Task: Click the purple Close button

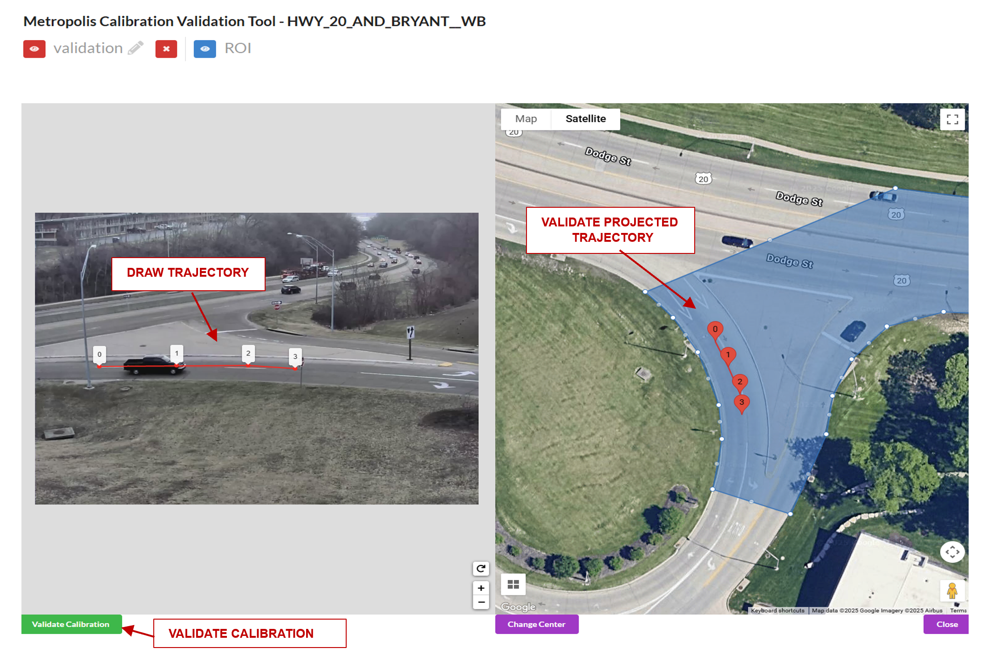Action: (947, 624)
